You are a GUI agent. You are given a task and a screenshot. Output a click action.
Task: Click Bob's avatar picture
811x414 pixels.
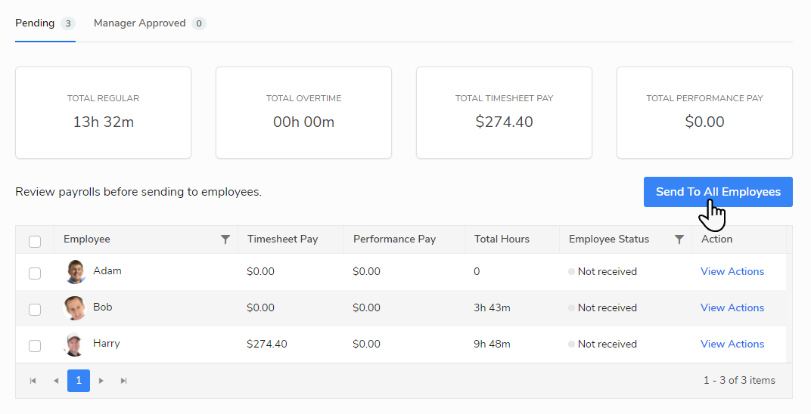(x=75, y=307)
